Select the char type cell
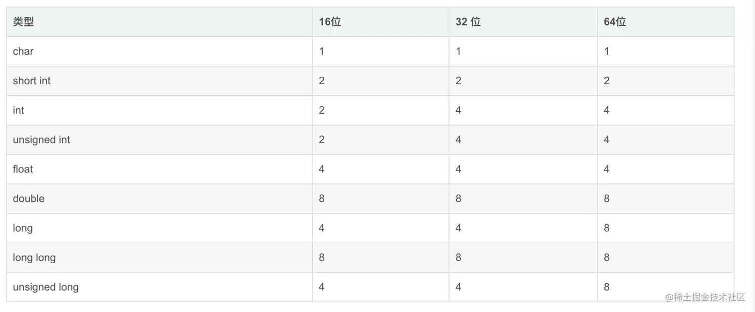755x312 pixels. [x=23, y=51]
